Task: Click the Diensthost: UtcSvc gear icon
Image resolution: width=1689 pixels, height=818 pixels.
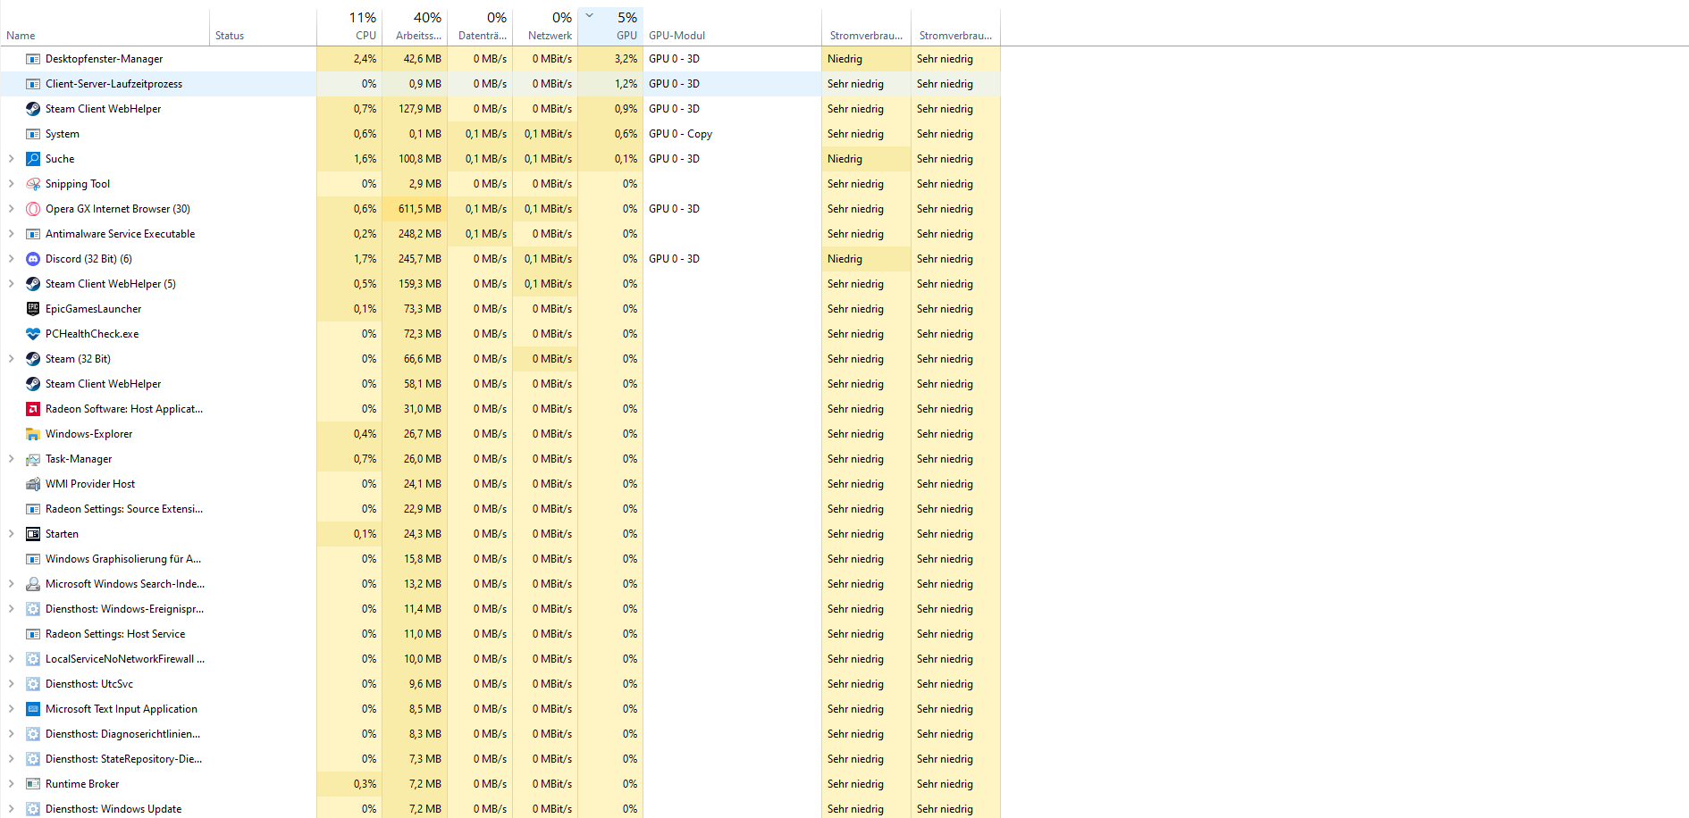Action: coord(33,684)
